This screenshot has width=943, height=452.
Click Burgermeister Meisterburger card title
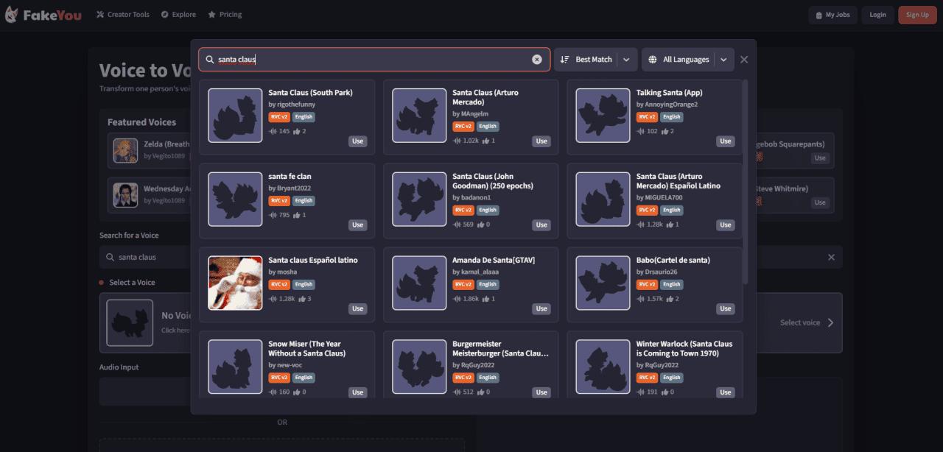[500, 348]
